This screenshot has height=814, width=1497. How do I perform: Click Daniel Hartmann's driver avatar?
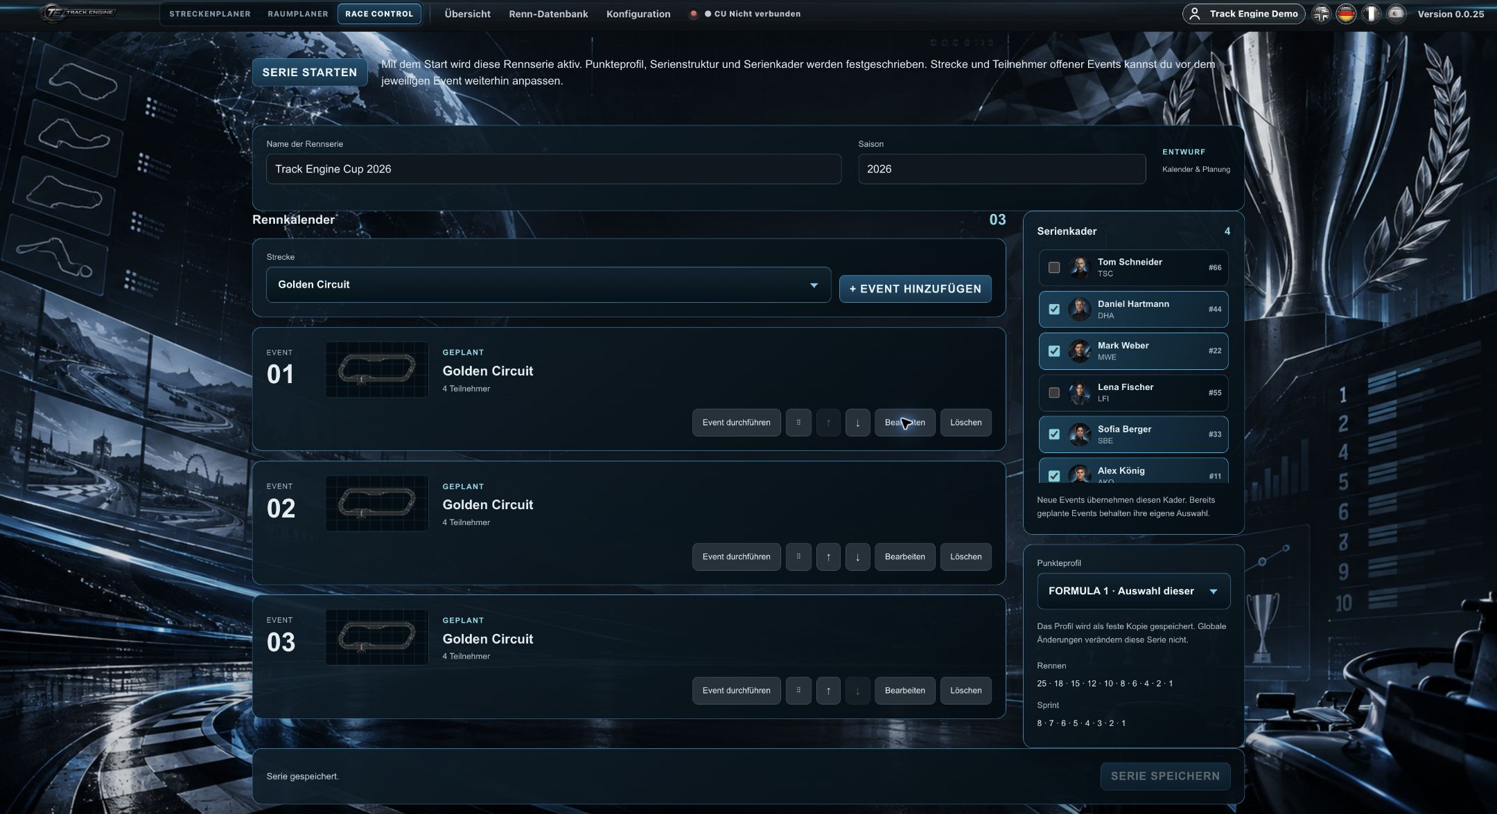(x=1079, y=309)
